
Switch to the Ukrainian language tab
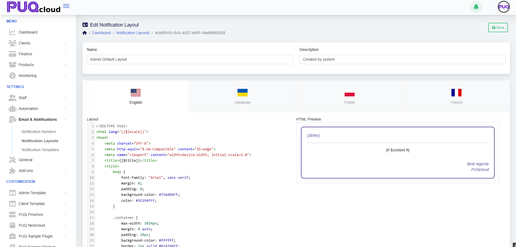pos(243,96)
